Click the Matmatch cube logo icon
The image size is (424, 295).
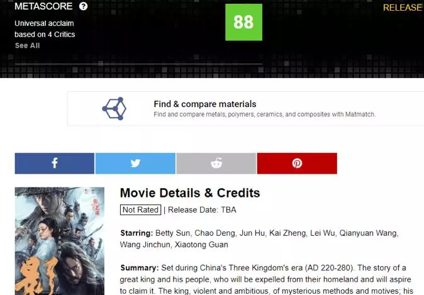pyautogui.click(x=114, y=108)
